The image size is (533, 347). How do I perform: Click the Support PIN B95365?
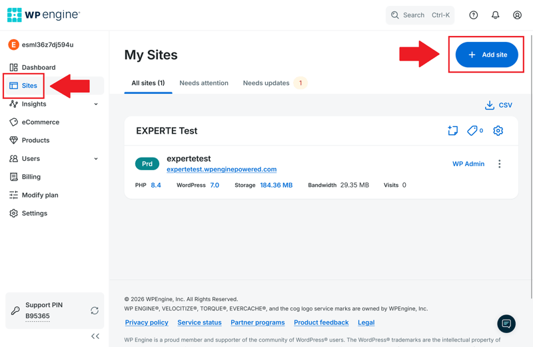[x=37, y=316]
